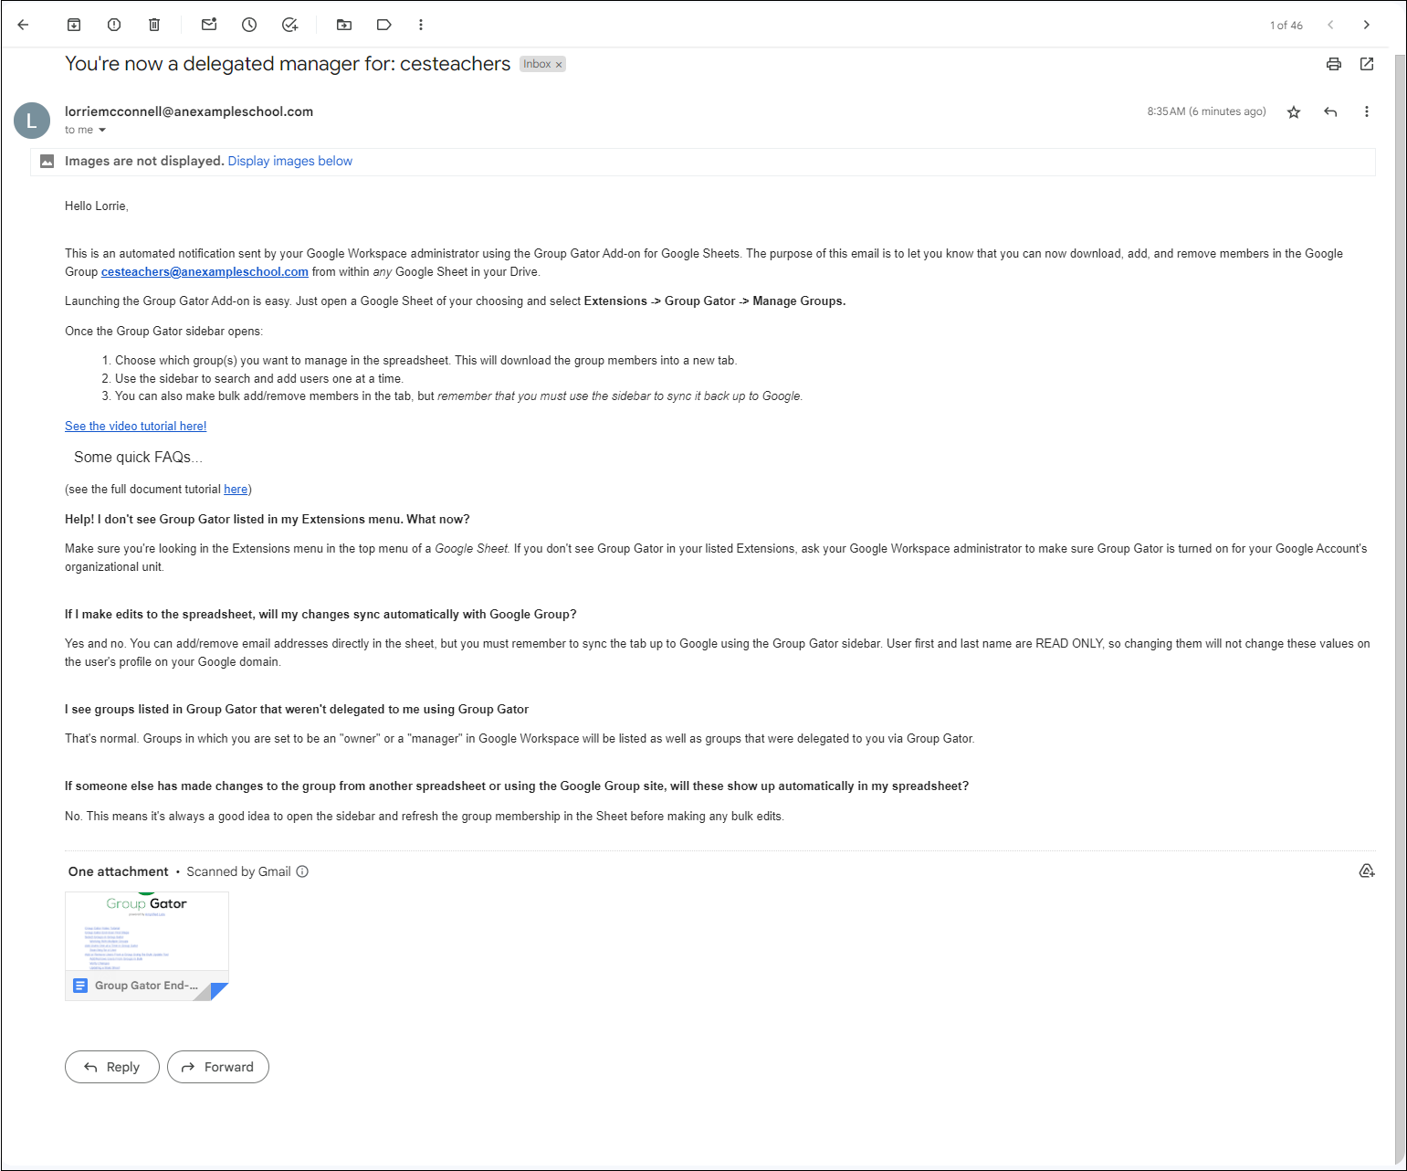The height and width of the screenshot is (1171, 1407).
Task: Open the cesteachers@anexampleschool.com group link
Action: (205, 272)
